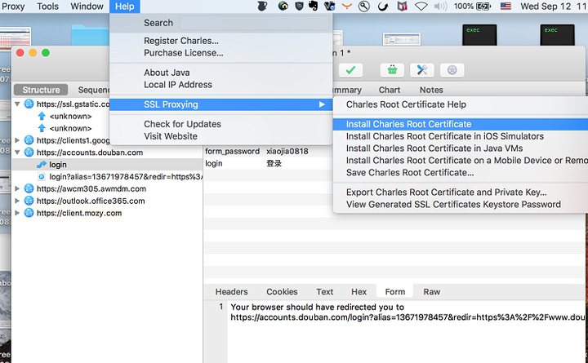The width and height of the screenshot is (588, 363).
Task: Click the blue folder icon on the desktop
Action: (x=90, y=35)
